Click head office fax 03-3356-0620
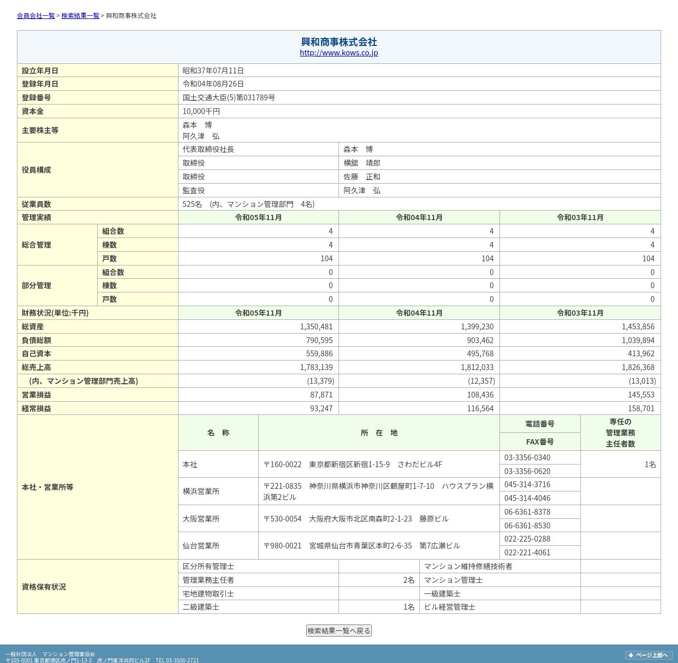 pyautogui.click(x=528, y=471)
